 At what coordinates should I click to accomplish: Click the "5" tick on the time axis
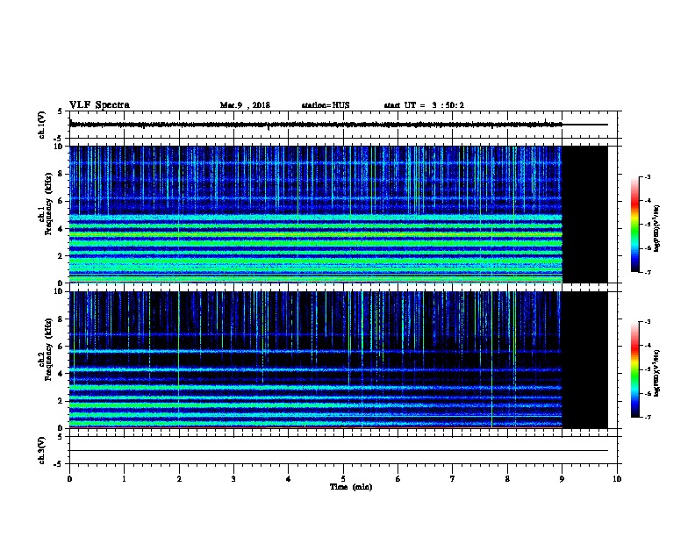(343, 479)
